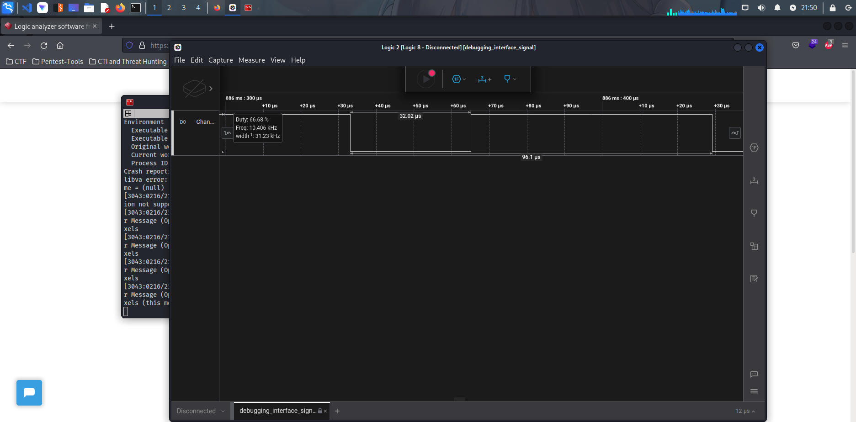
Task: Open the Adblock Plus extension icon
Action: 829,45
